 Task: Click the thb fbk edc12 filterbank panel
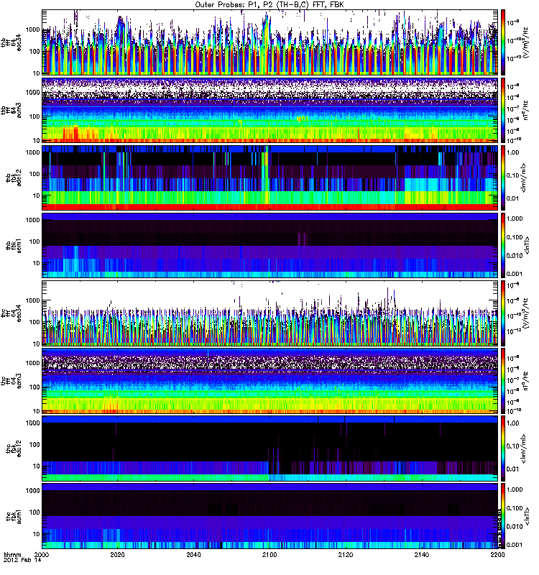coord(269,178)
